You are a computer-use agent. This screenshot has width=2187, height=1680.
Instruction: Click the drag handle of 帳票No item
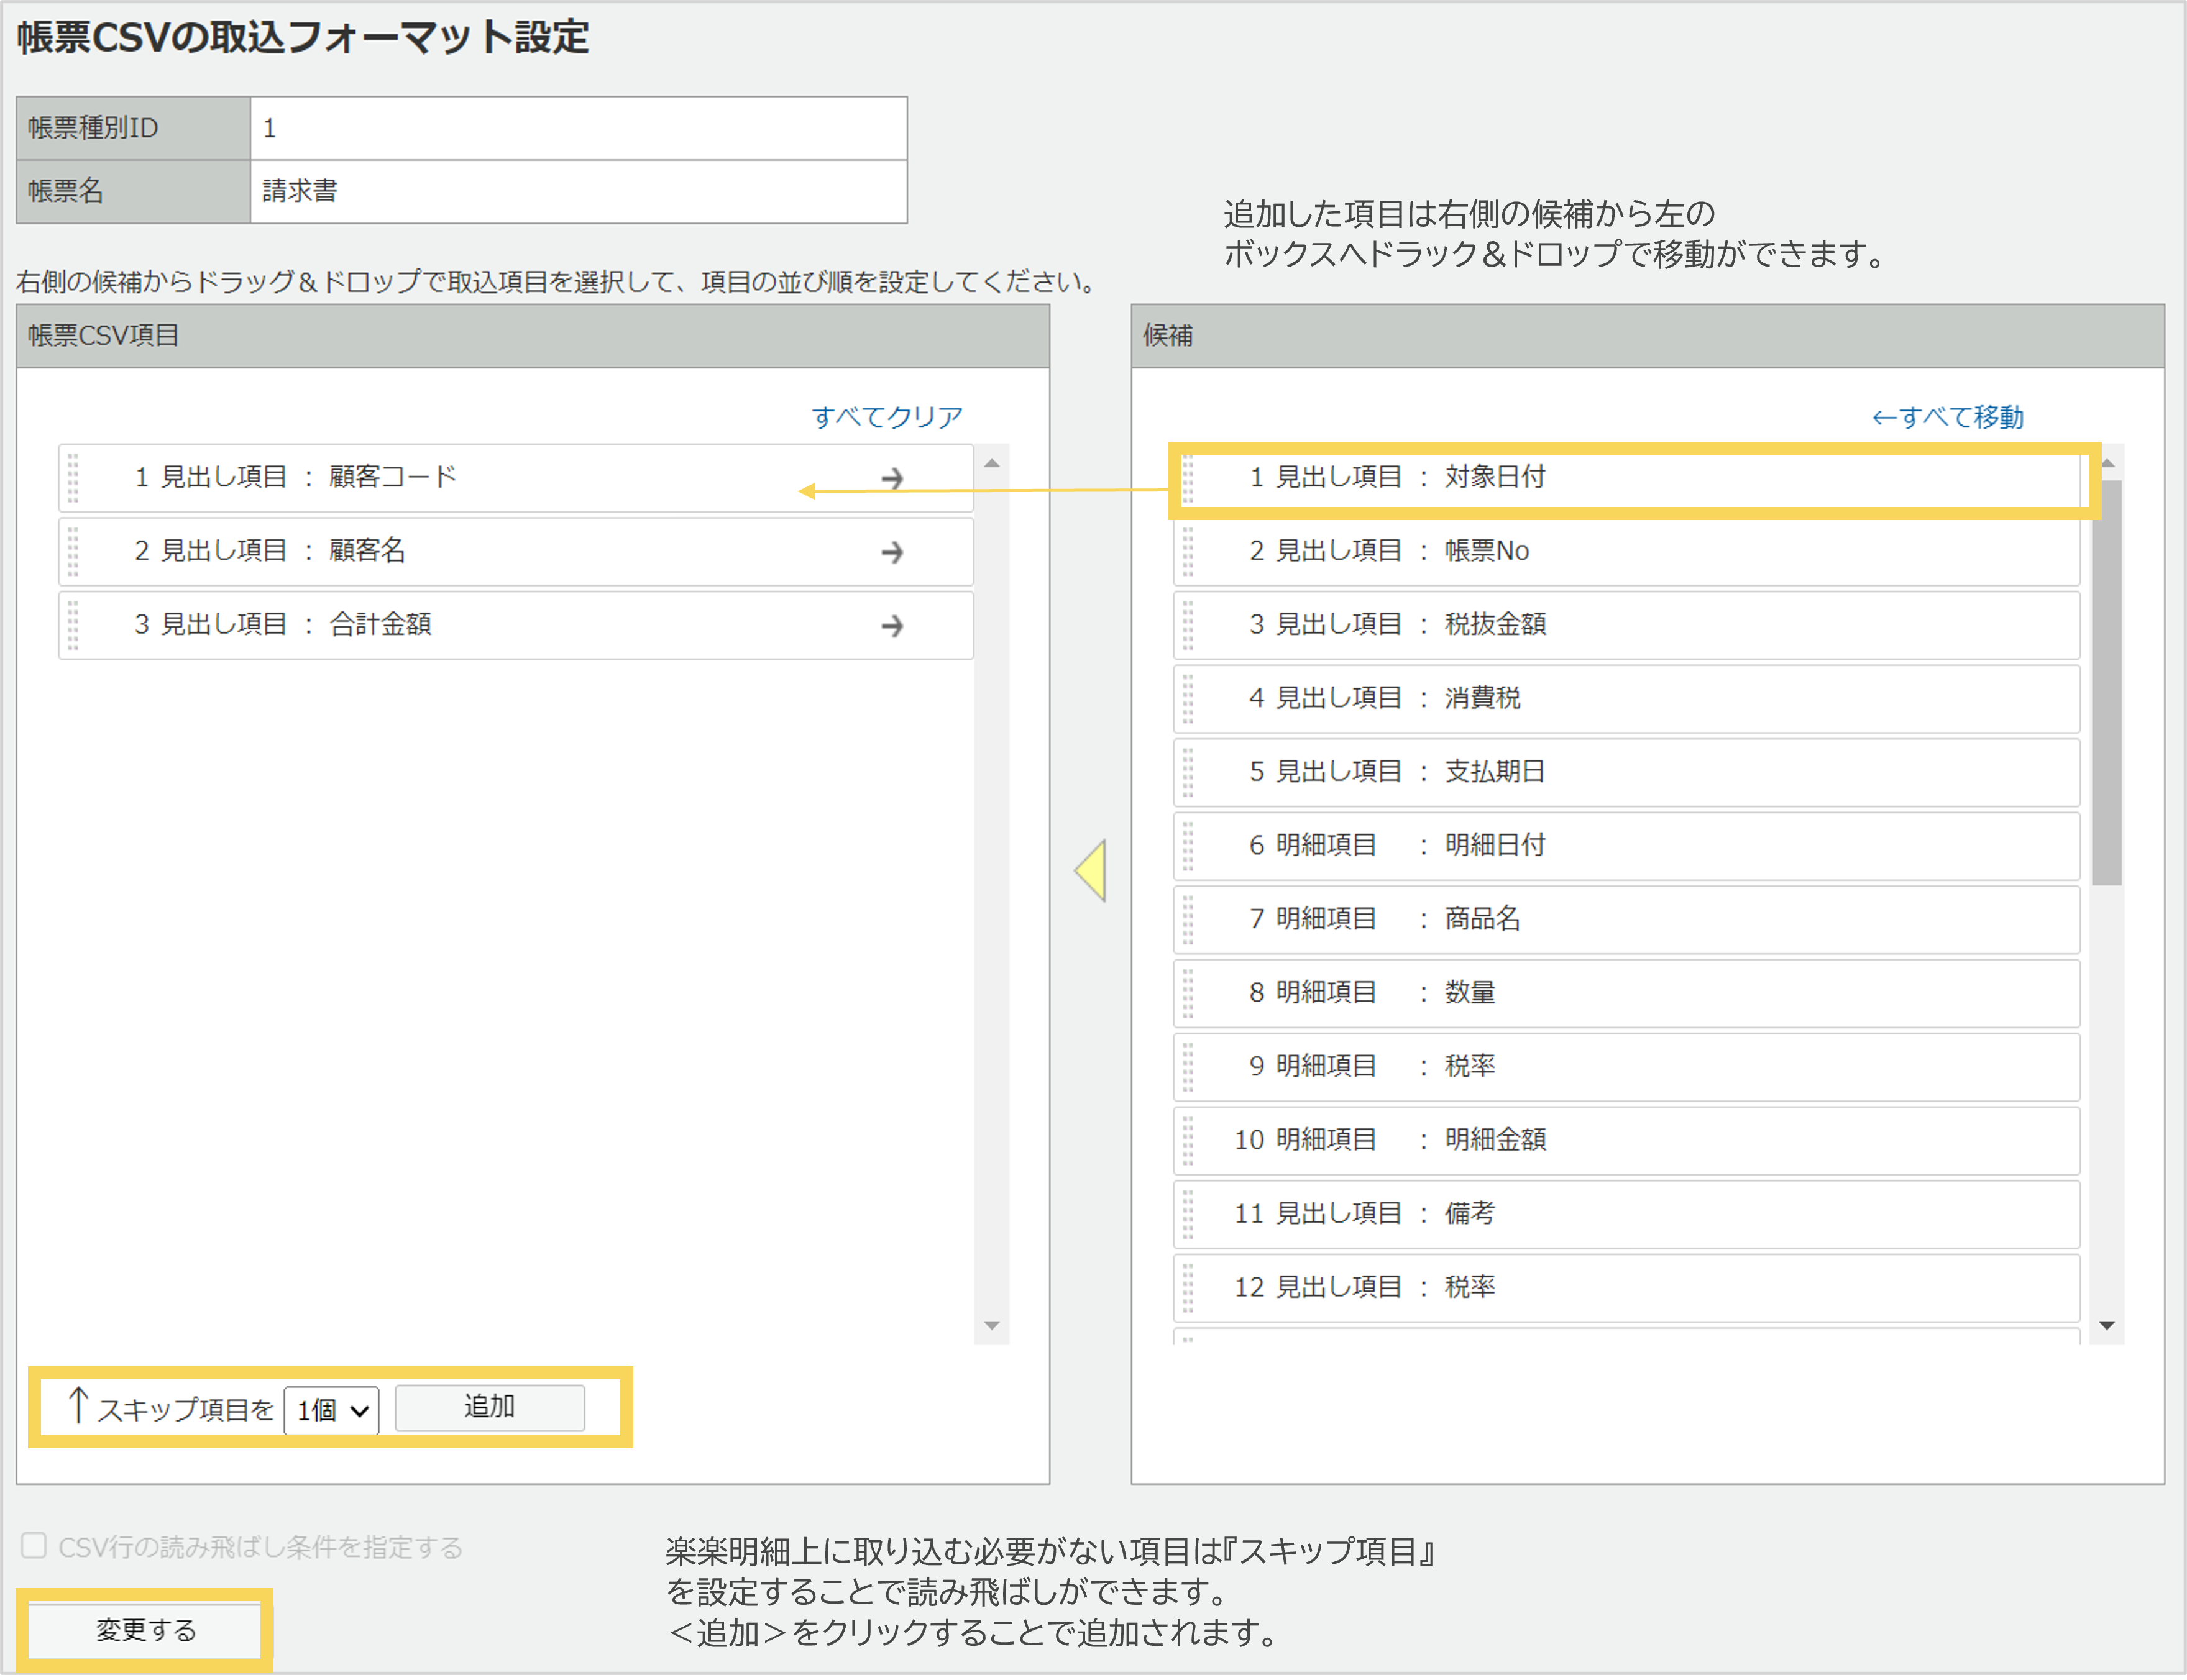tap(1188, 551)
